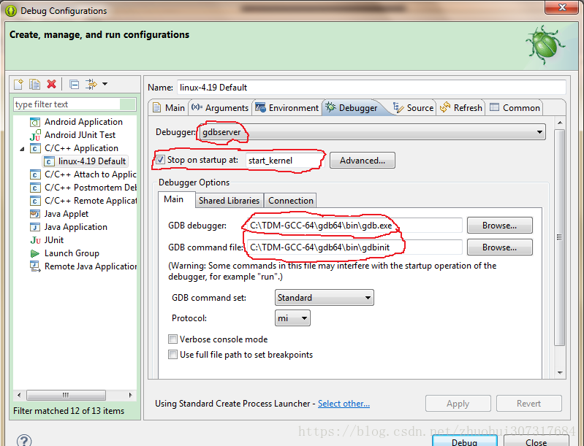Viewport: 584px width, 446px height.
Task: Click the Filter launch configurations icon
Action: tap(91, 85)
